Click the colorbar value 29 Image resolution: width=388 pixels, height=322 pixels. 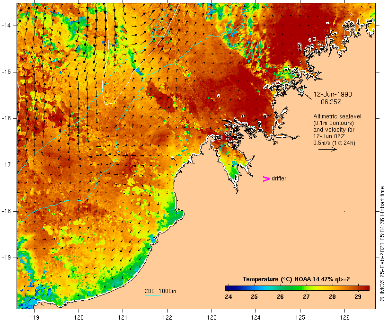(358, 297)
